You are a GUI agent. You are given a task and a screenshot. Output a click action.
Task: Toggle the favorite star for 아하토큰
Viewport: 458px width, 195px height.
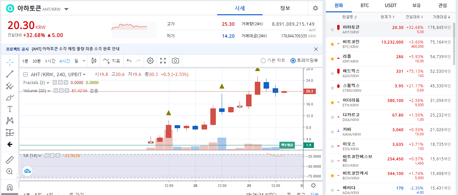pyautogui.click(x=332, y=30)
